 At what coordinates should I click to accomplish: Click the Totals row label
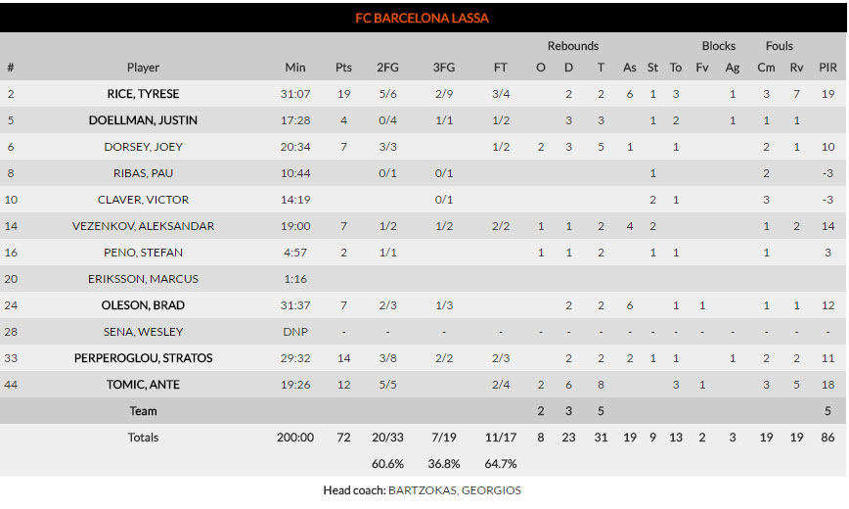pyautogui.click(x=143, y=438)
